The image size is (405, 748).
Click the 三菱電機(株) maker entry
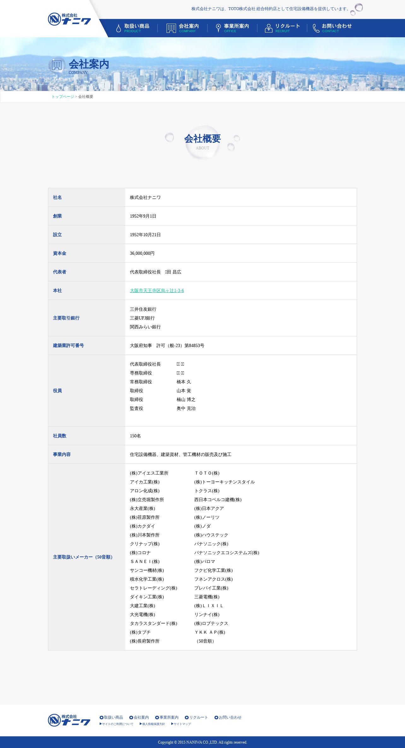click(207, 597)
